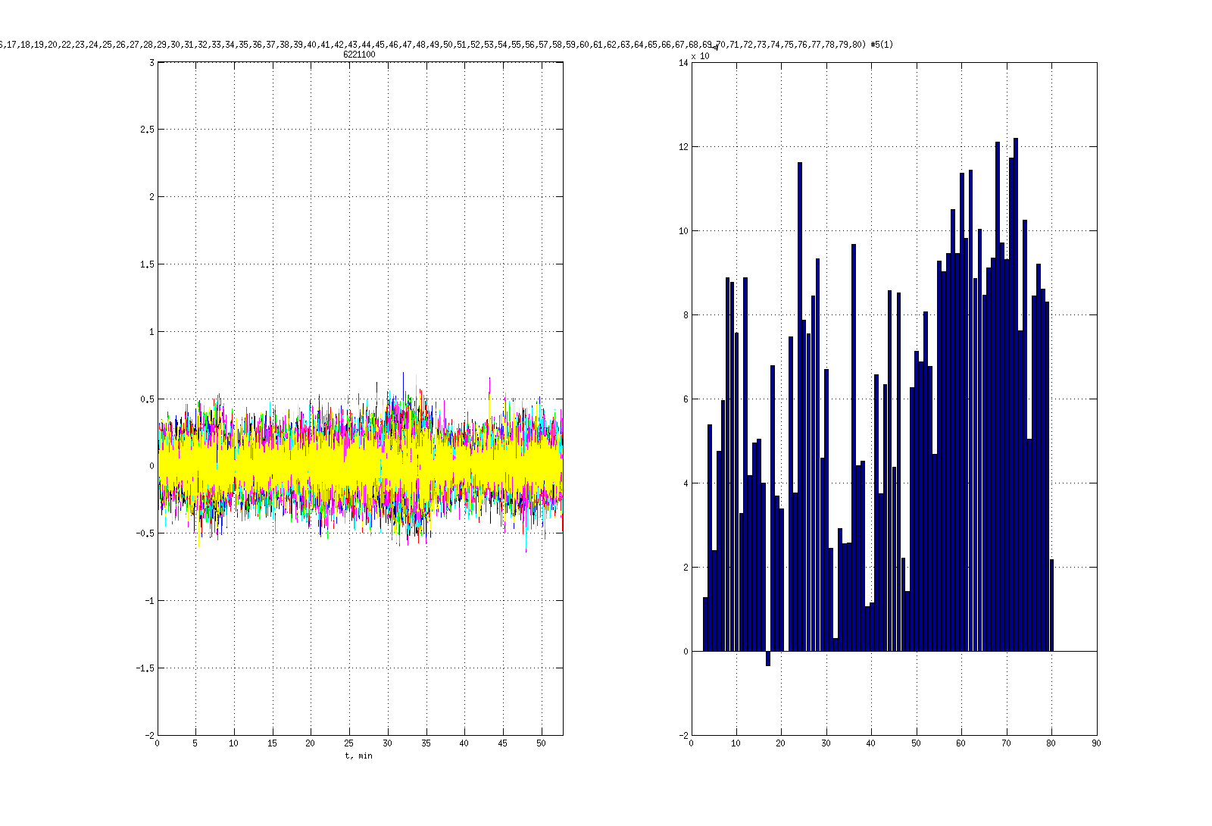The height and width of the screenshot is (826, 1212).
Task: Click the '6221100' title above the left plot
Action: pyautogui.click(x=359, y=55)
